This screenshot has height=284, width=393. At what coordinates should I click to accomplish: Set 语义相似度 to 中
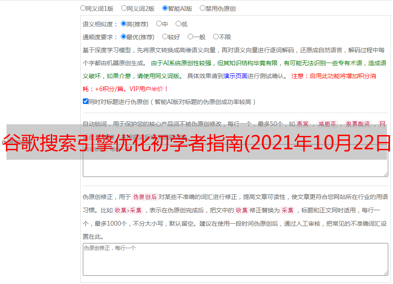point(159,24)
